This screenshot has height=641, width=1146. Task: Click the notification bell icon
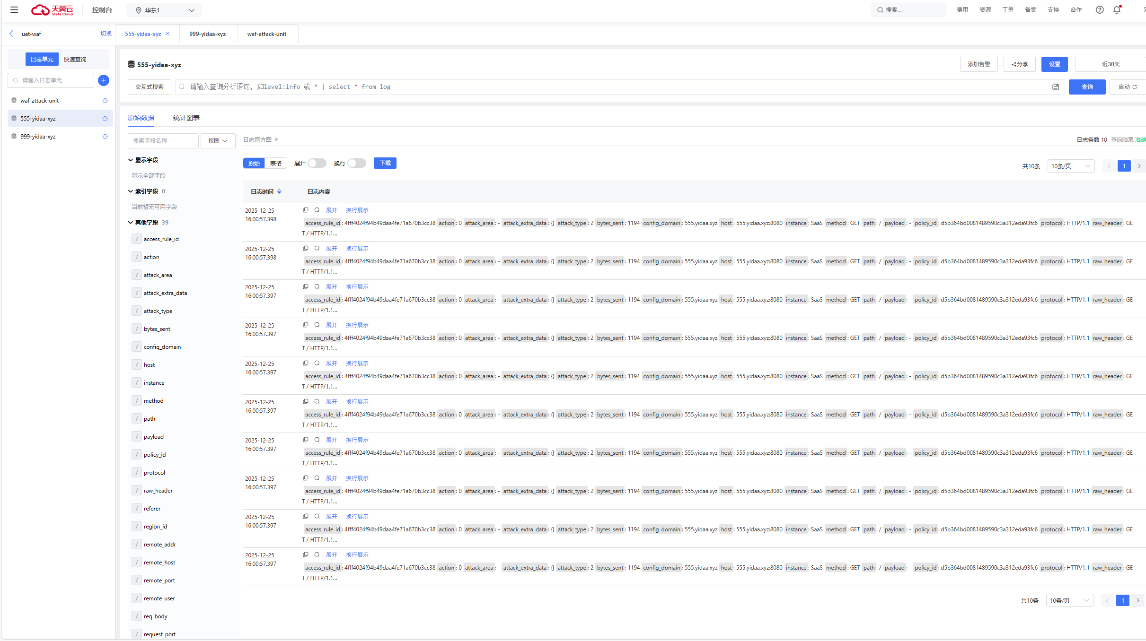click(x=1117, y=9)
